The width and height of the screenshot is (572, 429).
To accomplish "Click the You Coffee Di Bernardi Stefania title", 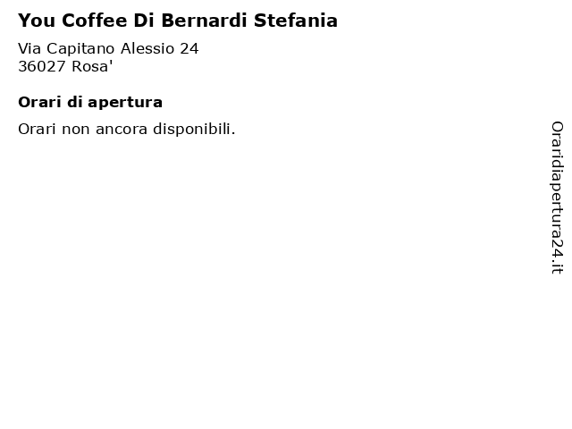I will tap(178, 21).
